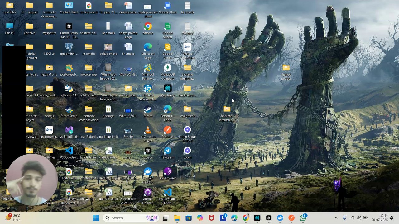Open File Explorer from the taskbar
Viewport: 399px width, 224px height.
(x=177, y=218)
